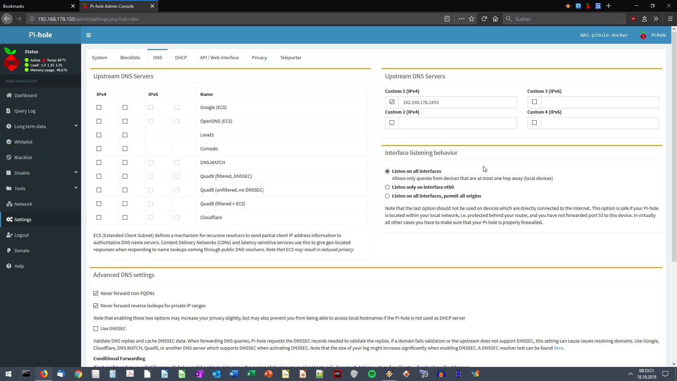Reload the page in browser toolbar

coord(484,19)
